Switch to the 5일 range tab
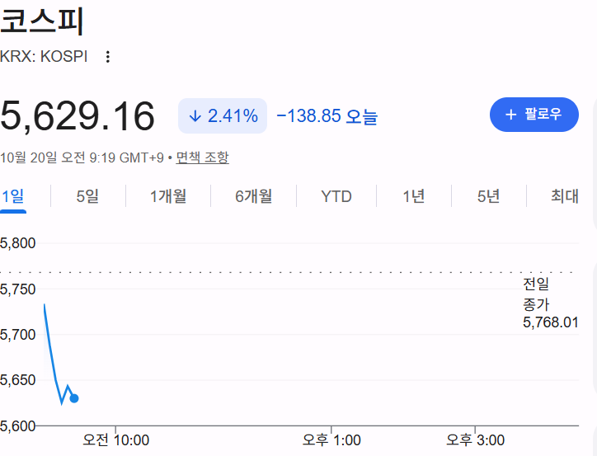This screenshot has height=456, width=597. 87,196
